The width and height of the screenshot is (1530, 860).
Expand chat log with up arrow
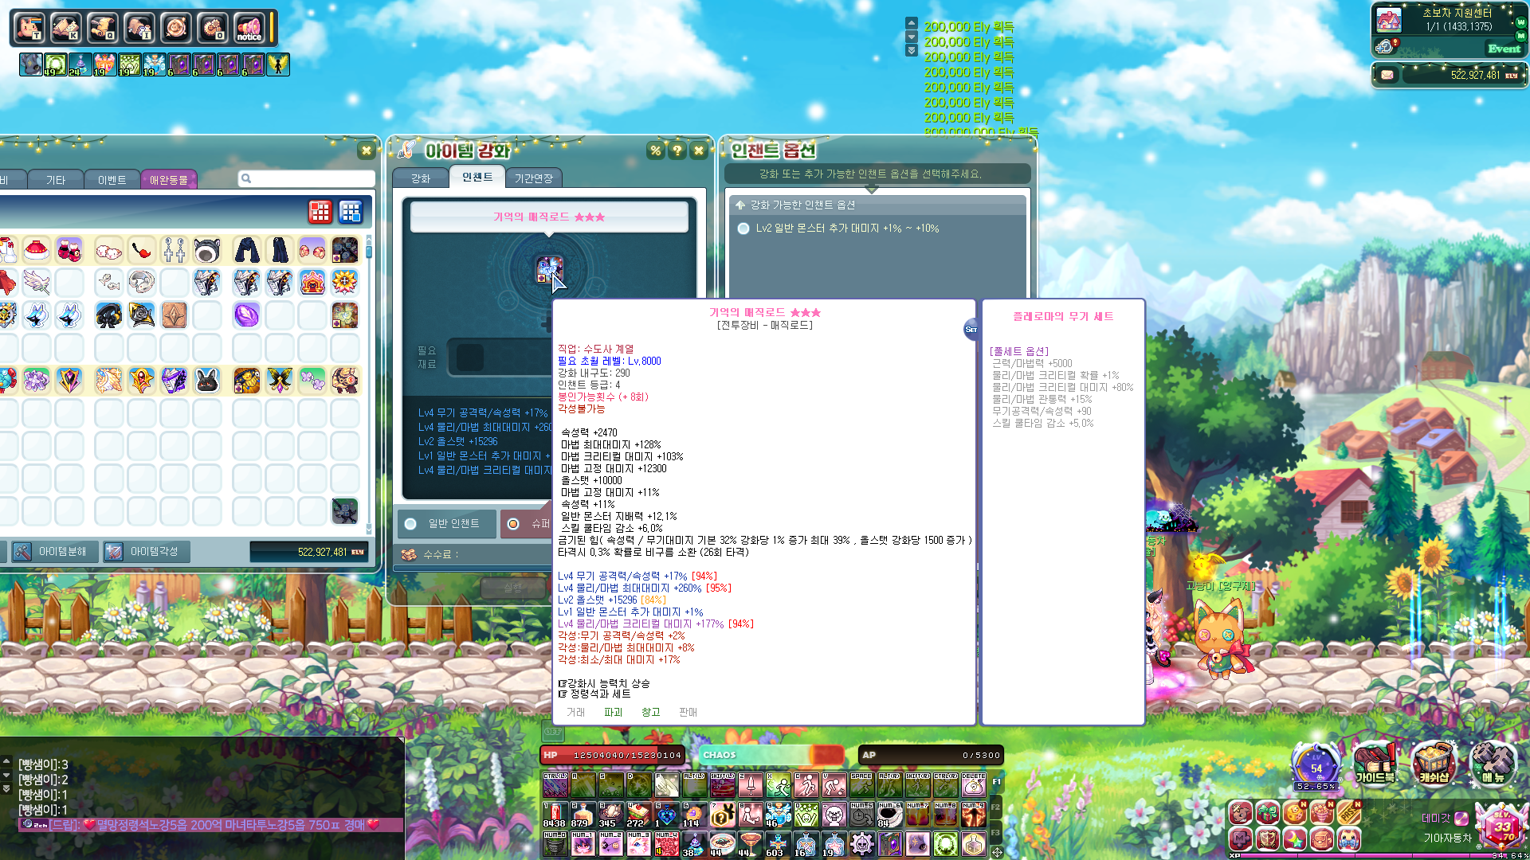pos(6,761)
